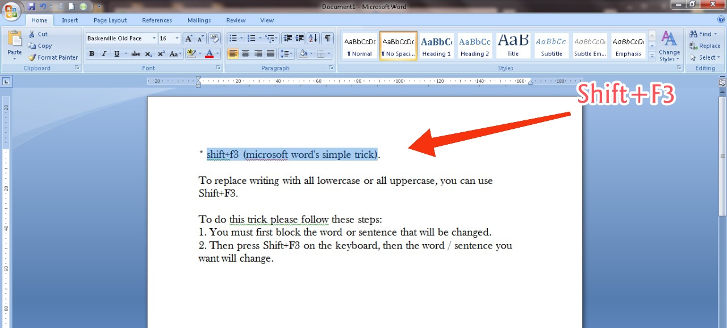
Task: Open the Change Case Aa menu
Action: tap(176, 54)
